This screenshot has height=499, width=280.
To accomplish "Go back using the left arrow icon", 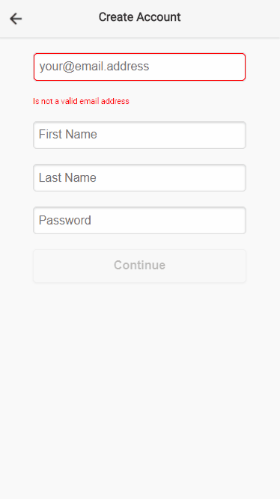I will coord(16,19).
